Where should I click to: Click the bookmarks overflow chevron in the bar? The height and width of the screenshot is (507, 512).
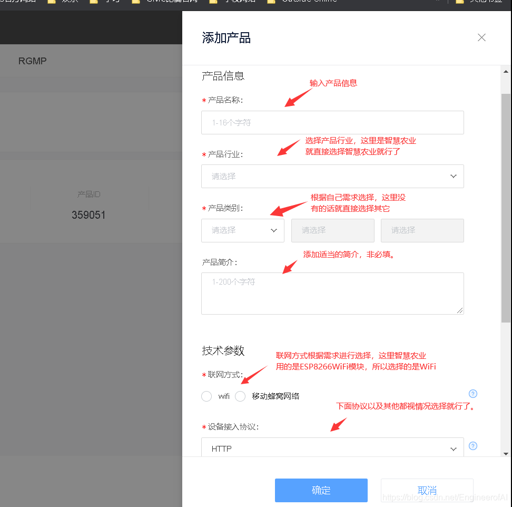[x=439, y=2]
